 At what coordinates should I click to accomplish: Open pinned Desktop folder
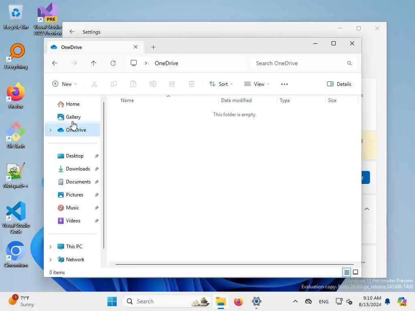[72, 156]
